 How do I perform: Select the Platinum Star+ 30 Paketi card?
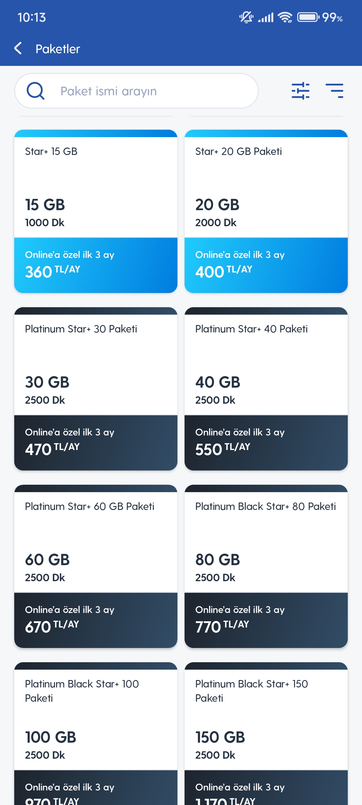(96, 389)
